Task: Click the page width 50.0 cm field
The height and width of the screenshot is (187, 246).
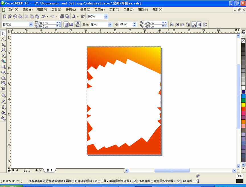Action: tap(47, 23)
